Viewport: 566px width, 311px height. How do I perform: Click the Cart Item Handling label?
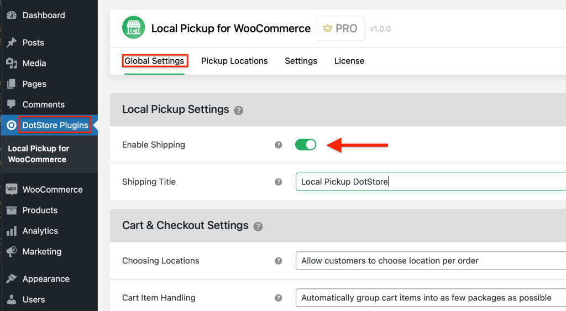[x=159, y=298]
